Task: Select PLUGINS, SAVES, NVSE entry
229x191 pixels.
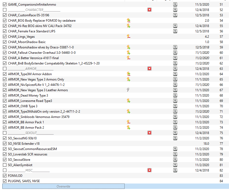Action: click(x=24, y=181)
